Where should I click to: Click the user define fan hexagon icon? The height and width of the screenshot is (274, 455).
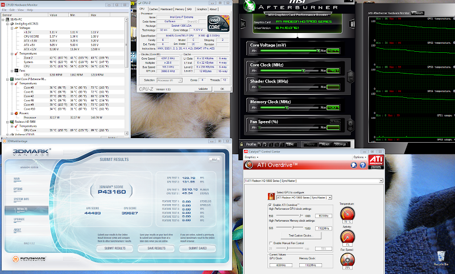(350, 126)
